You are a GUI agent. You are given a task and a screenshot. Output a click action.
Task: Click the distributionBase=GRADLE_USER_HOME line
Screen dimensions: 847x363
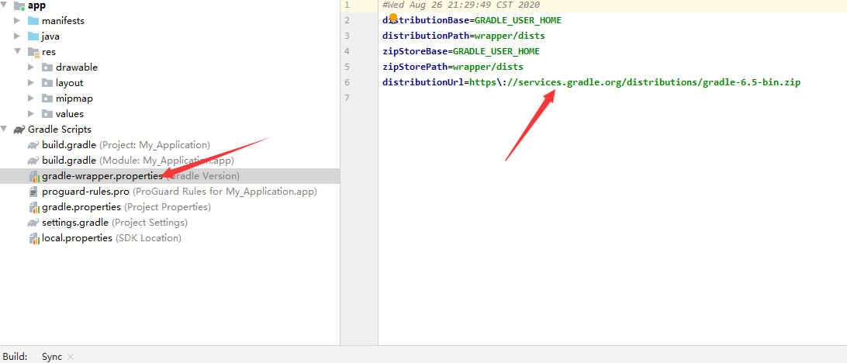[472, 20]
